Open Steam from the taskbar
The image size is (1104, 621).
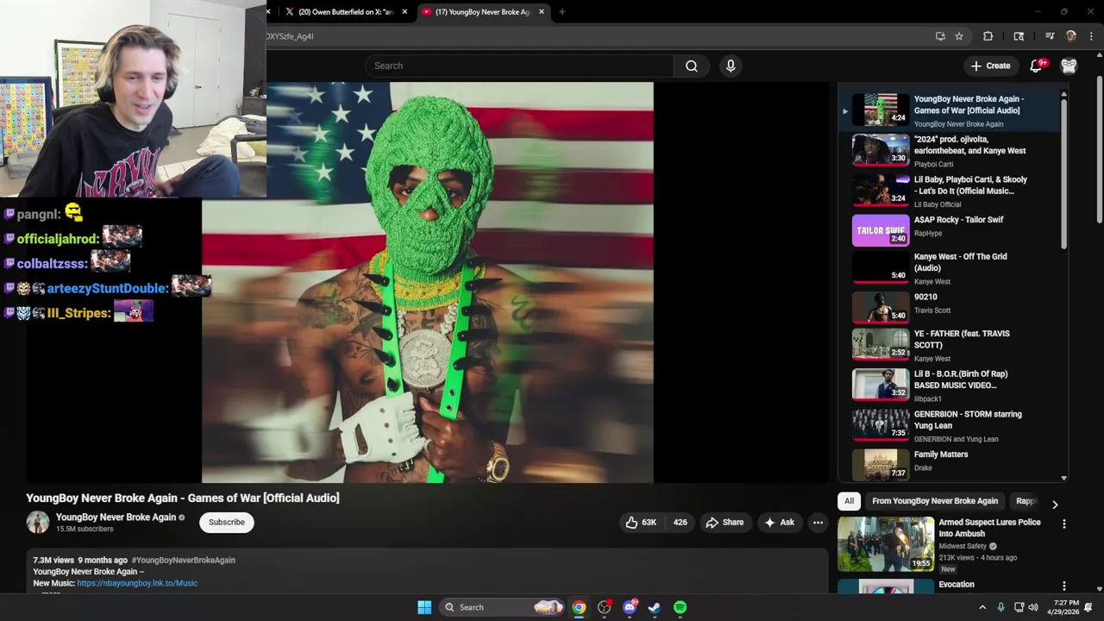(x=655, y=607)
